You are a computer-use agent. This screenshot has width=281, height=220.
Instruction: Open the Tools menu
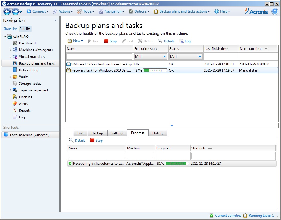click(x=86, y=11)
